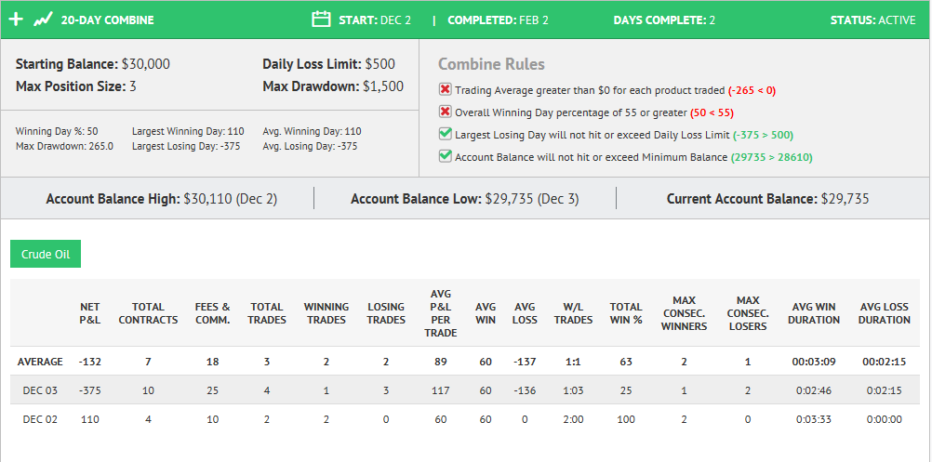Click 0:02:46 avg win duration for DEC 03
Screen dimensions: 932x462
[815, 390]
